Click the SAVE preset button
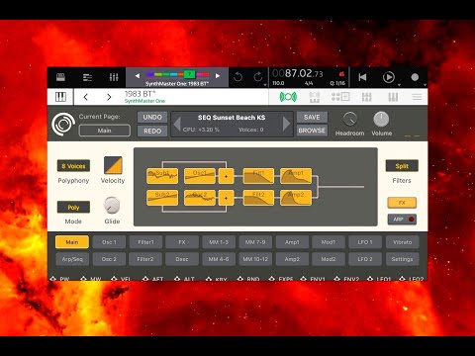Image resolution: width=475 pixels, height=356 pixels. point(312,117)
